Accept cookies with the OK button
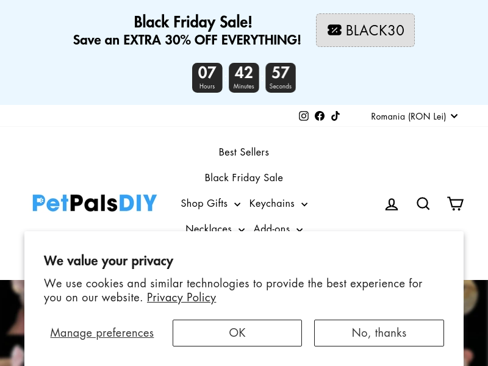Screen dimensions: 488x366 pos(237,332)
